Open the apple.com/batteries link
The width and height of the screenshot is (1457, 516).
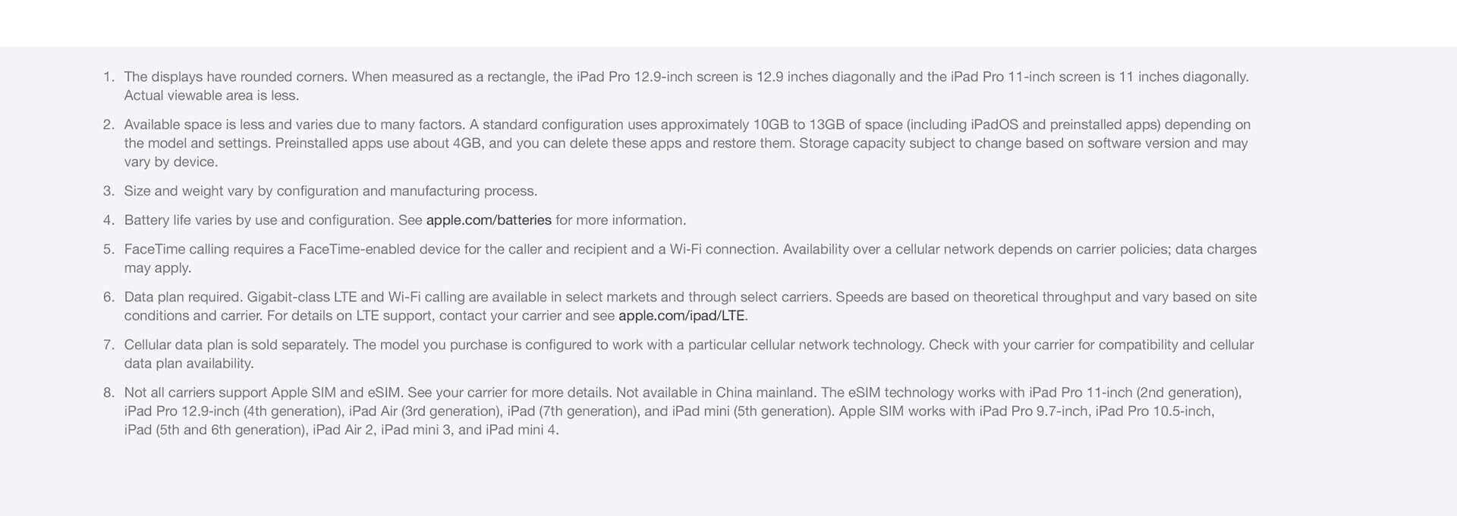pos(489,220)
